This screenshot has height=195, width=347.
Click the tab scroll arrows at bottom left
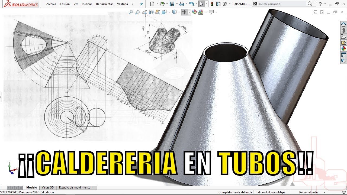(x=15, y=187)
